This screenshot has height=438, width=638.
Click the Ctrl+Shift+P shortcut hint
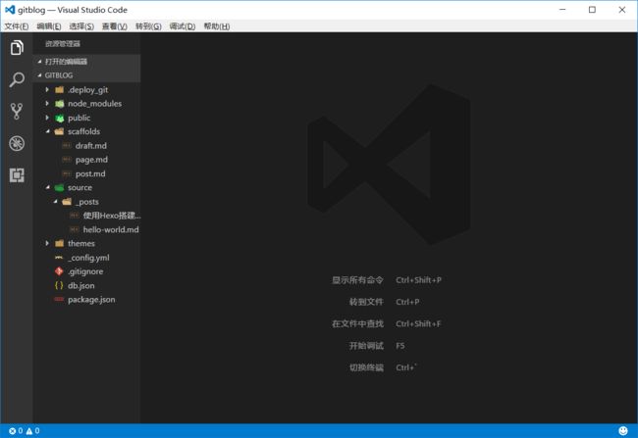419,280
